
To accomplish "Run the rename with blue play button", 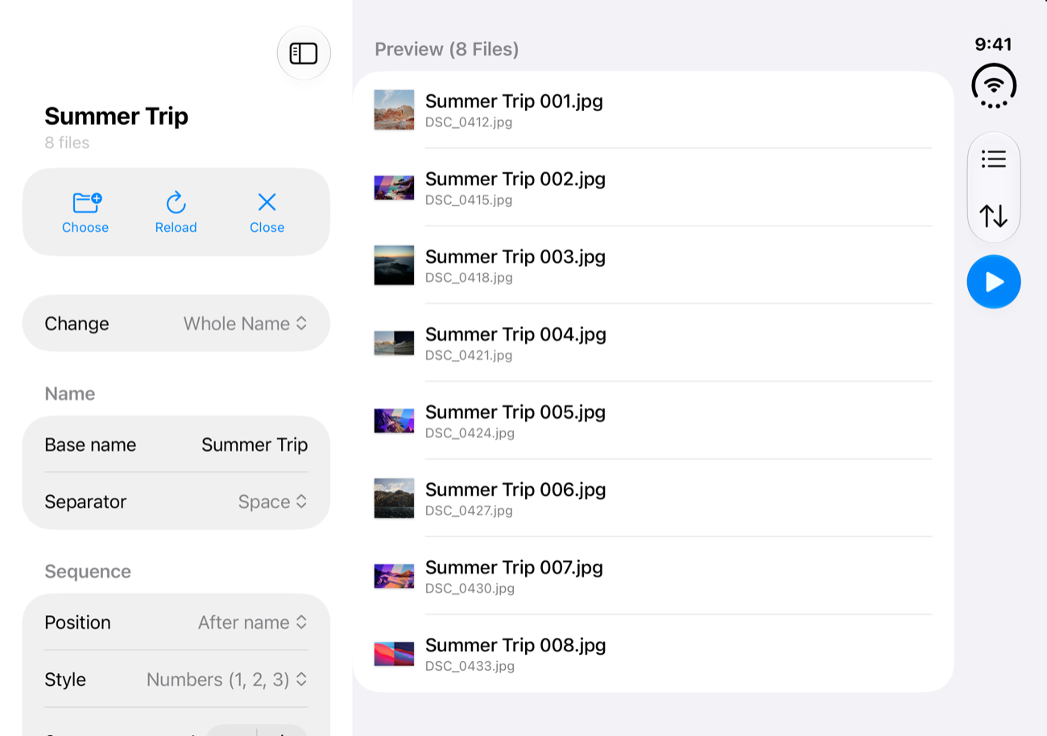I will [994, 282].
